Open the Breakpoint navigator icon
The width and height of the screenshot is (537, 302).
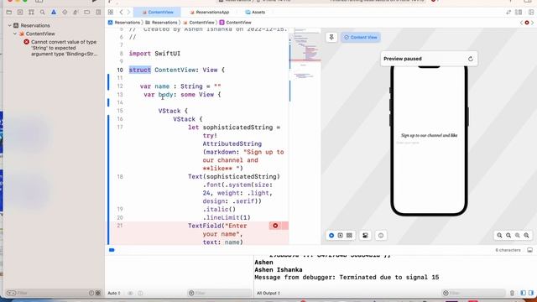point(87,13)
